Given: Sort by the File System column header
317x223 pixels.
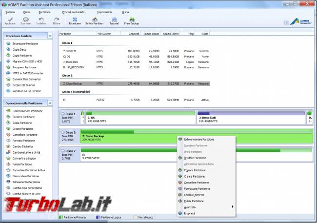Looking at the screenshot, I should (x=108, y=34).
